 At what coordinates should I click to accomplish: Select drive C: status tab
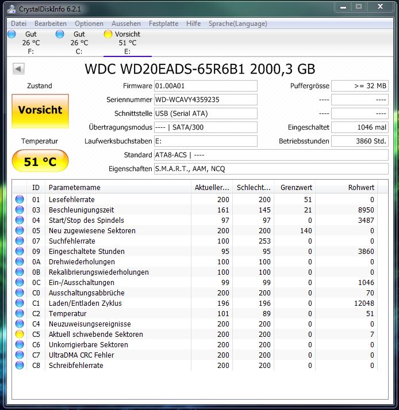79,43
